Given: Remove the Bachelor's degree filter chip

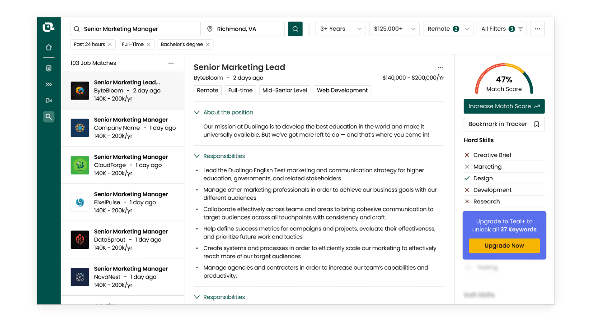Looking at the screenshot, I should coord(208,44).
